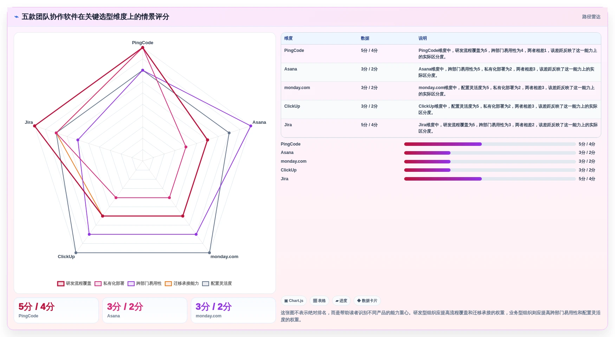Click the 说明 column header
The height and width of the screenshot is (337, 615).
click(x=423, y=39)
